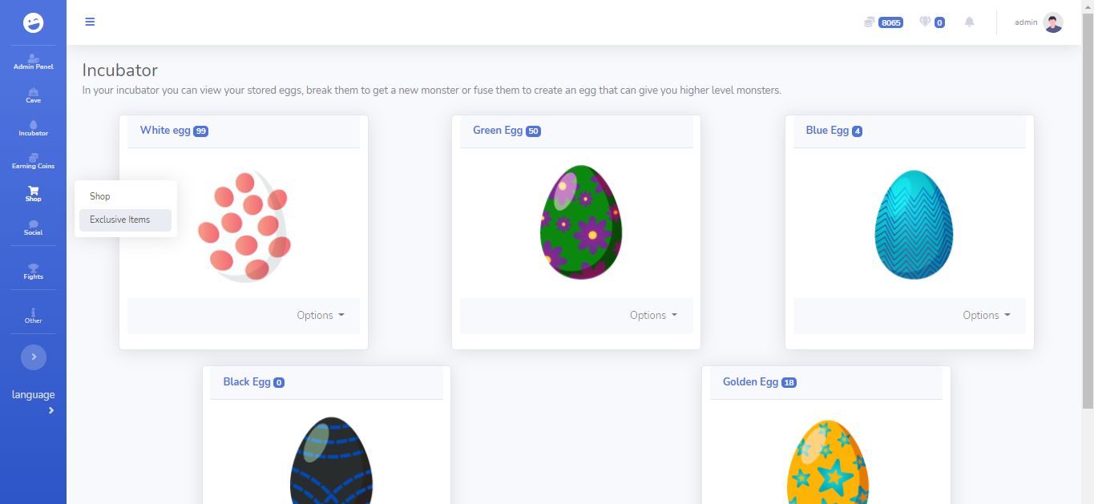Click the notification bell icon
The image size is (1094, 504).
pyautogui.click(x=969, y=22)
